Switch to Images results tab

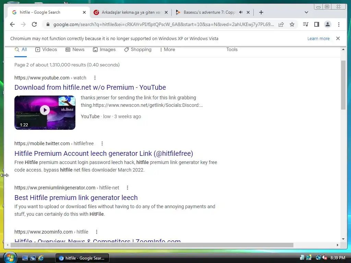click(x=104, y=49)
